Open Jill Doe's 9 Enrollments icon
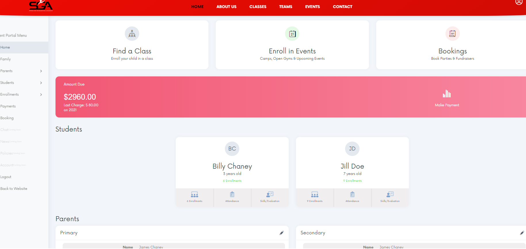The image size is (526, 249). [315, 194]
